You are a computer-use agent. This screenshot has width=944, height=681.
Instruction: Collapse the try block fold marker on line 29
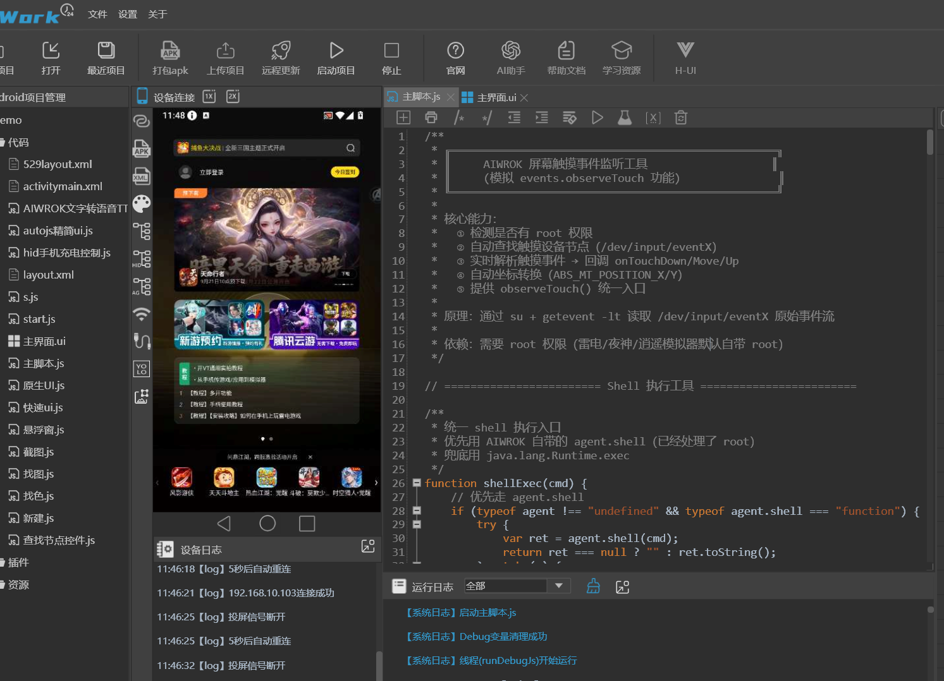pos(417,524)
